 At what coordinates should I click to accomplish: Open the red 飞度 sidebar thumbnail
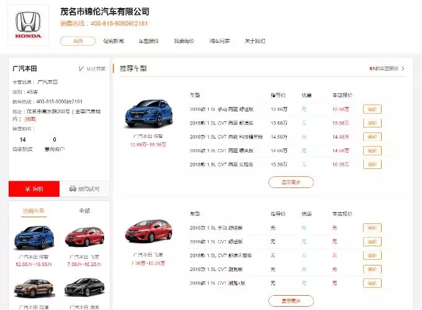pos(84,236)
